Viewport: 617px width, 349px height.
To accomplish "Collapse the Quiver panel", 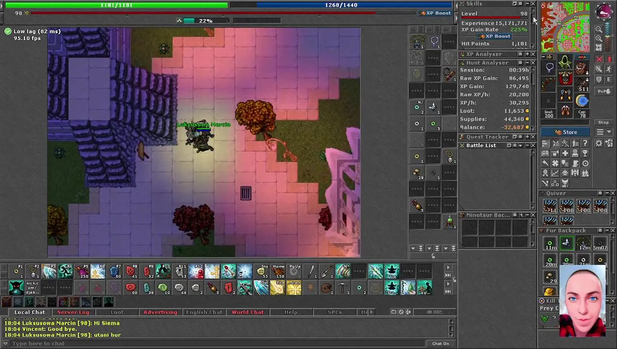I will tap(607, 193).
